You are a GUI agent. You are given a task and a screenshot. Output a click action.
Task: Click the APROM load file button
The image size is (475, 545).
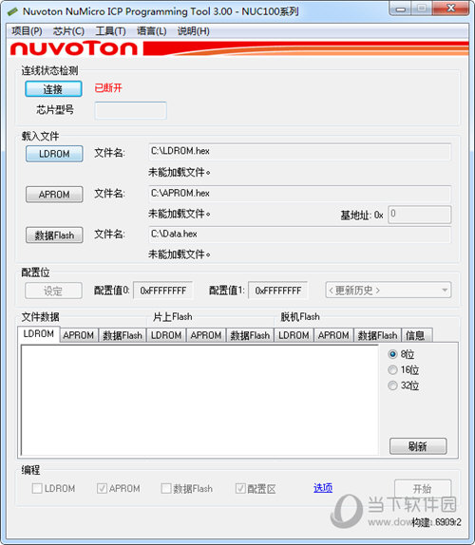tap(54, 195)
